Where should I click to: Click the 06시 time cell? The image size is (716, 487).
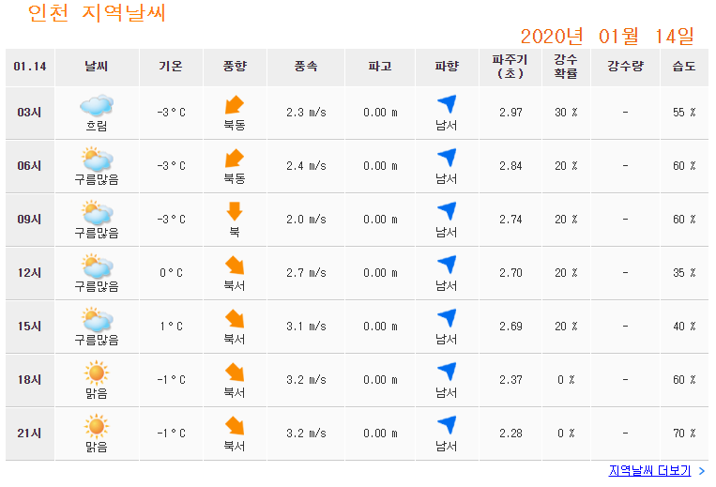click(30, 166)
